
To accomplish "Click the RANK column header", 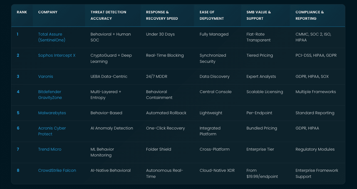I will coord(22,12).
